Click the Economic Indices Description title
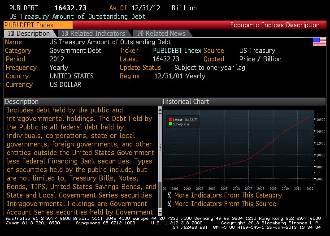The height and width of the screenshot is (236, 330). tap(275, 25)
